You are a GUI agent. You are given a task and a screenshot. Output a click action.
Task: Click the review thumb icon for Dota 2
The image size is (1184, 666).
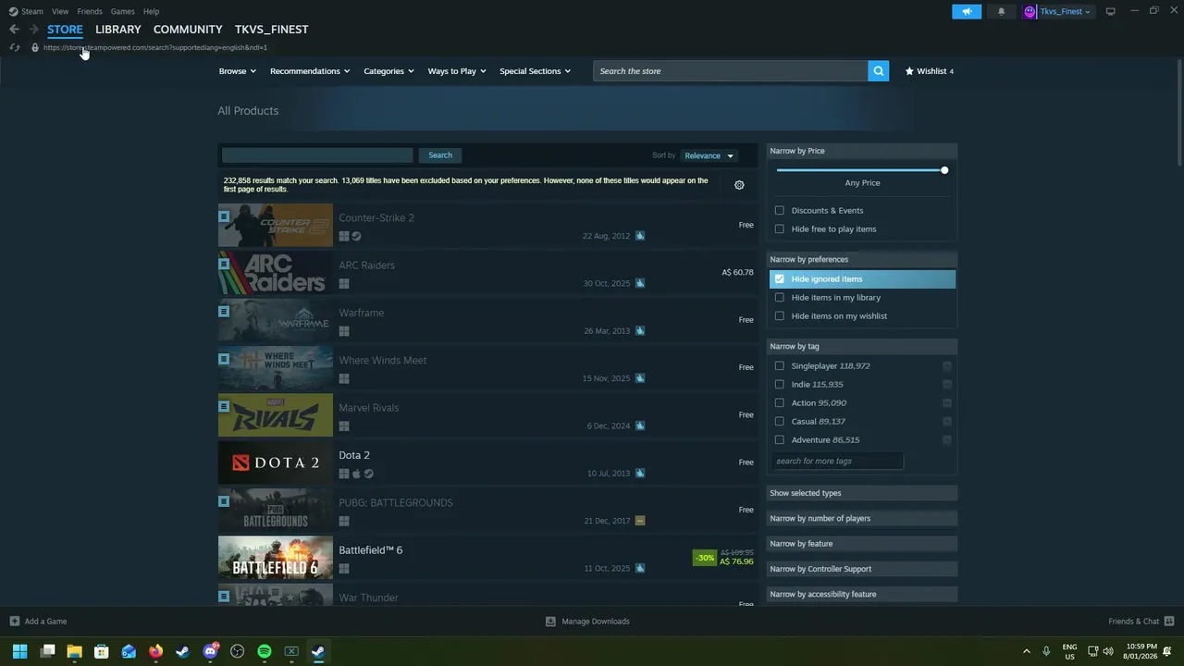(639, 474)
